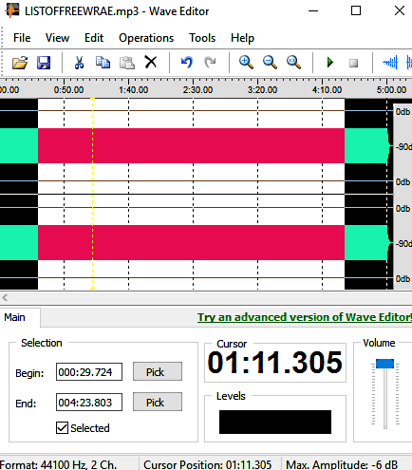Pick the selection Begin time
Image resolution: width=412 pixels, height=470 pixels.
[158, 371]
